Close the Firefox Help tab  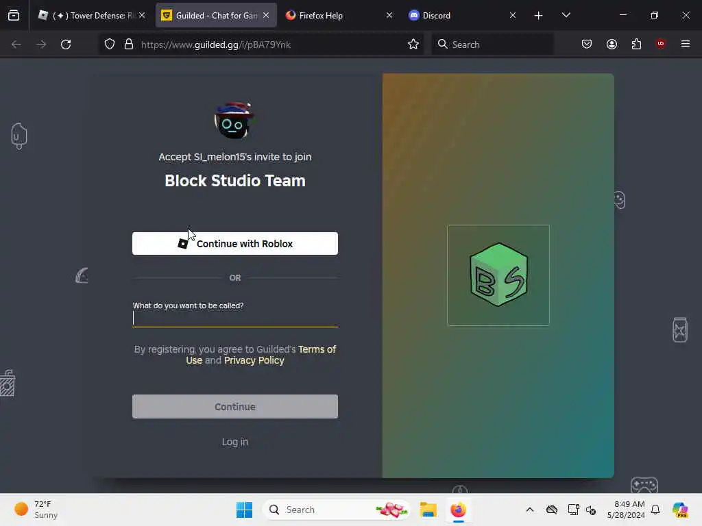coord(389,15)
